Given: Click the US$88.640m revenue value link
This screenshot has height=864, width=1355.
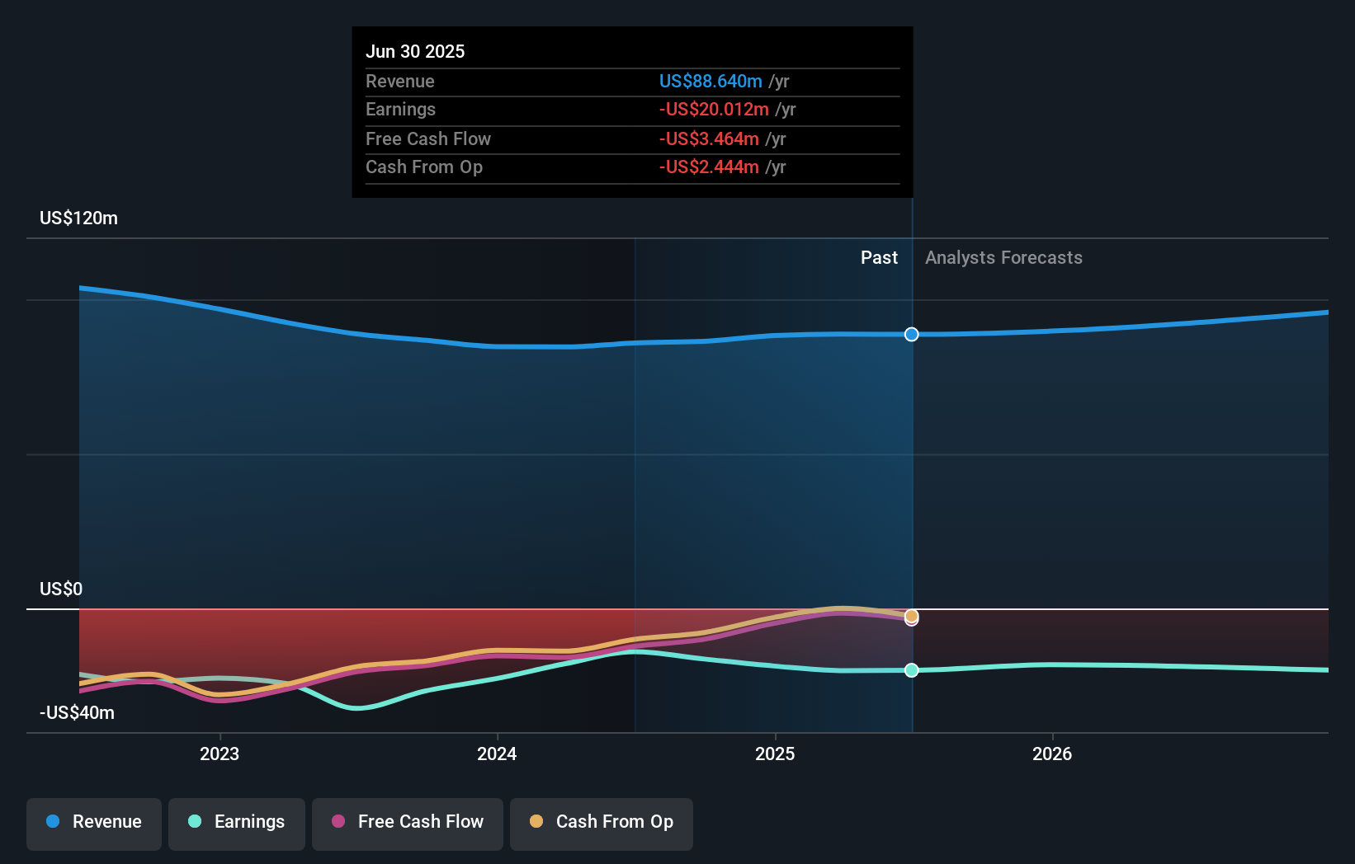Looking at the screenshot, I should coord(711,81).
